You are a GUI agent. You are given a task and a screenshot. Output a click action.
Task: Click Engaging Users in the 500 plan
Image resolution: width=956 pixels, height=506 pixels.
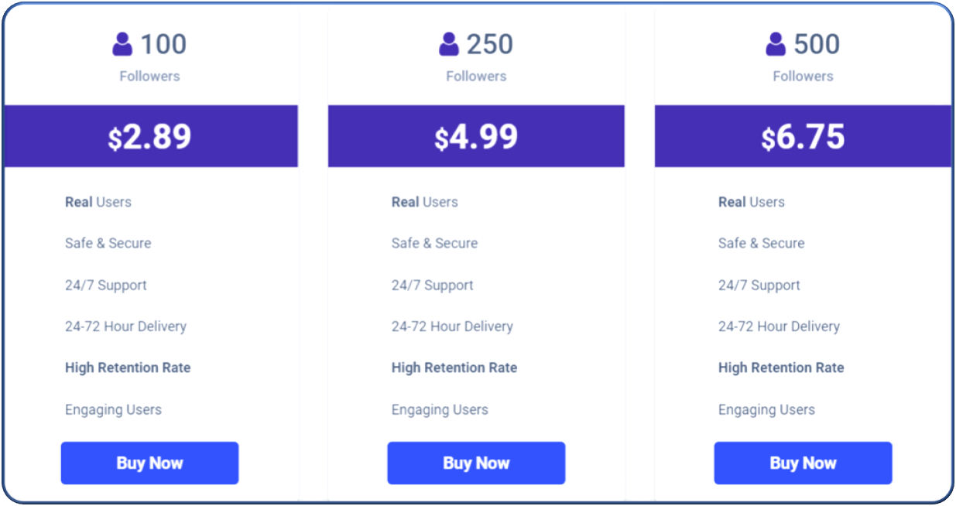pyautogui.click(x=766, y=410)
